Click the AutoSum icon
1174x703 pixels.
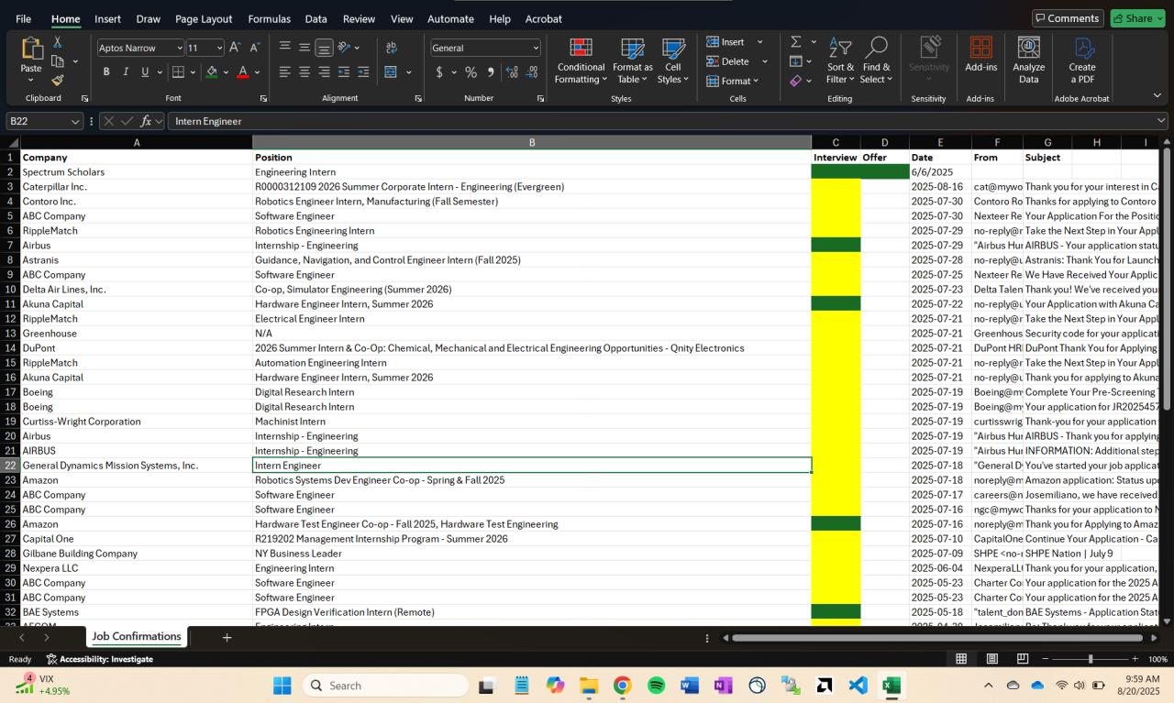pos(794,41)
